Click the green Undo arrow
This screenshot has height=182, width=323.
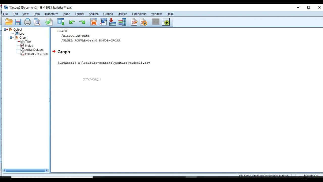pyautogui.click(x=72, y=22)
